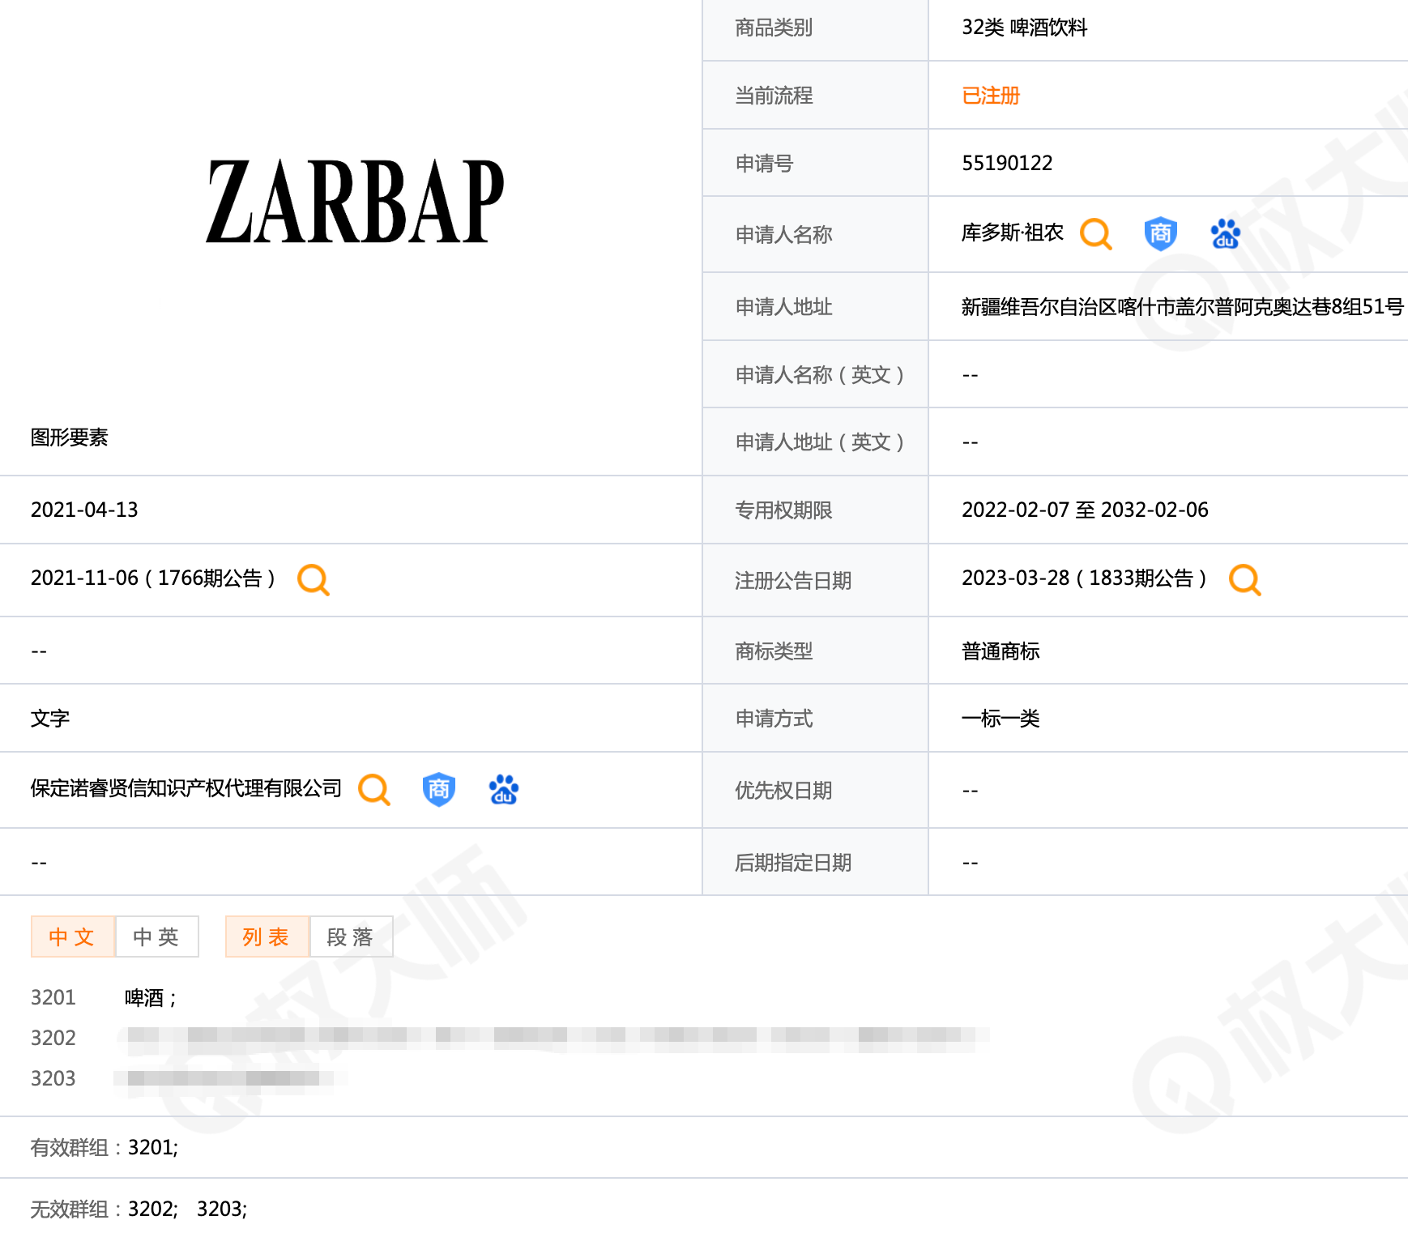The width and height of the screenshot is (1408, 1233).
Task: Click Baidu paw icon beside agency name
Action: click(503, 789)
